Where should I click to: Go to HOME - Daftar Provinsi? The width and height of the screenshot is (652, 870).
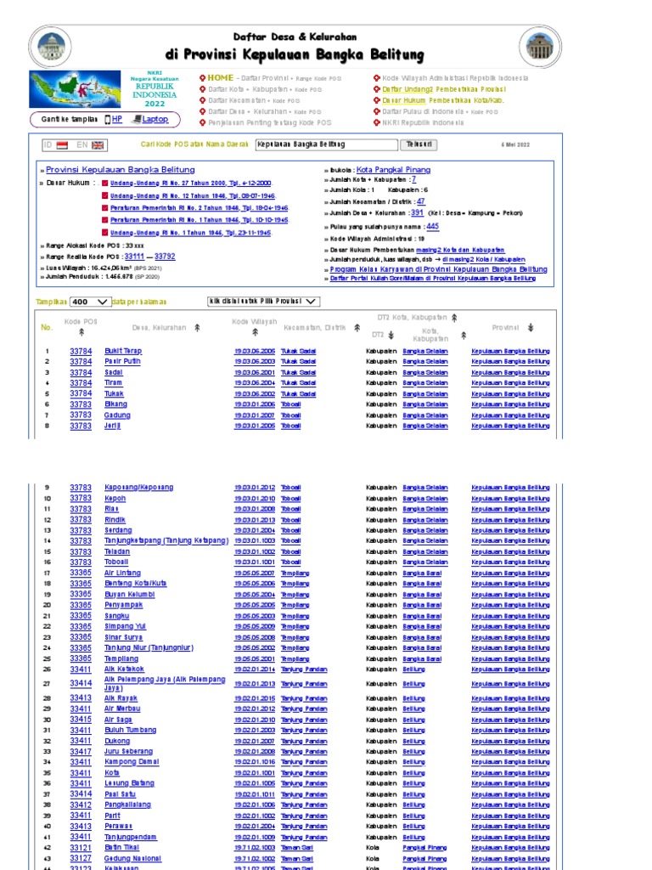(x=274, y=78)
